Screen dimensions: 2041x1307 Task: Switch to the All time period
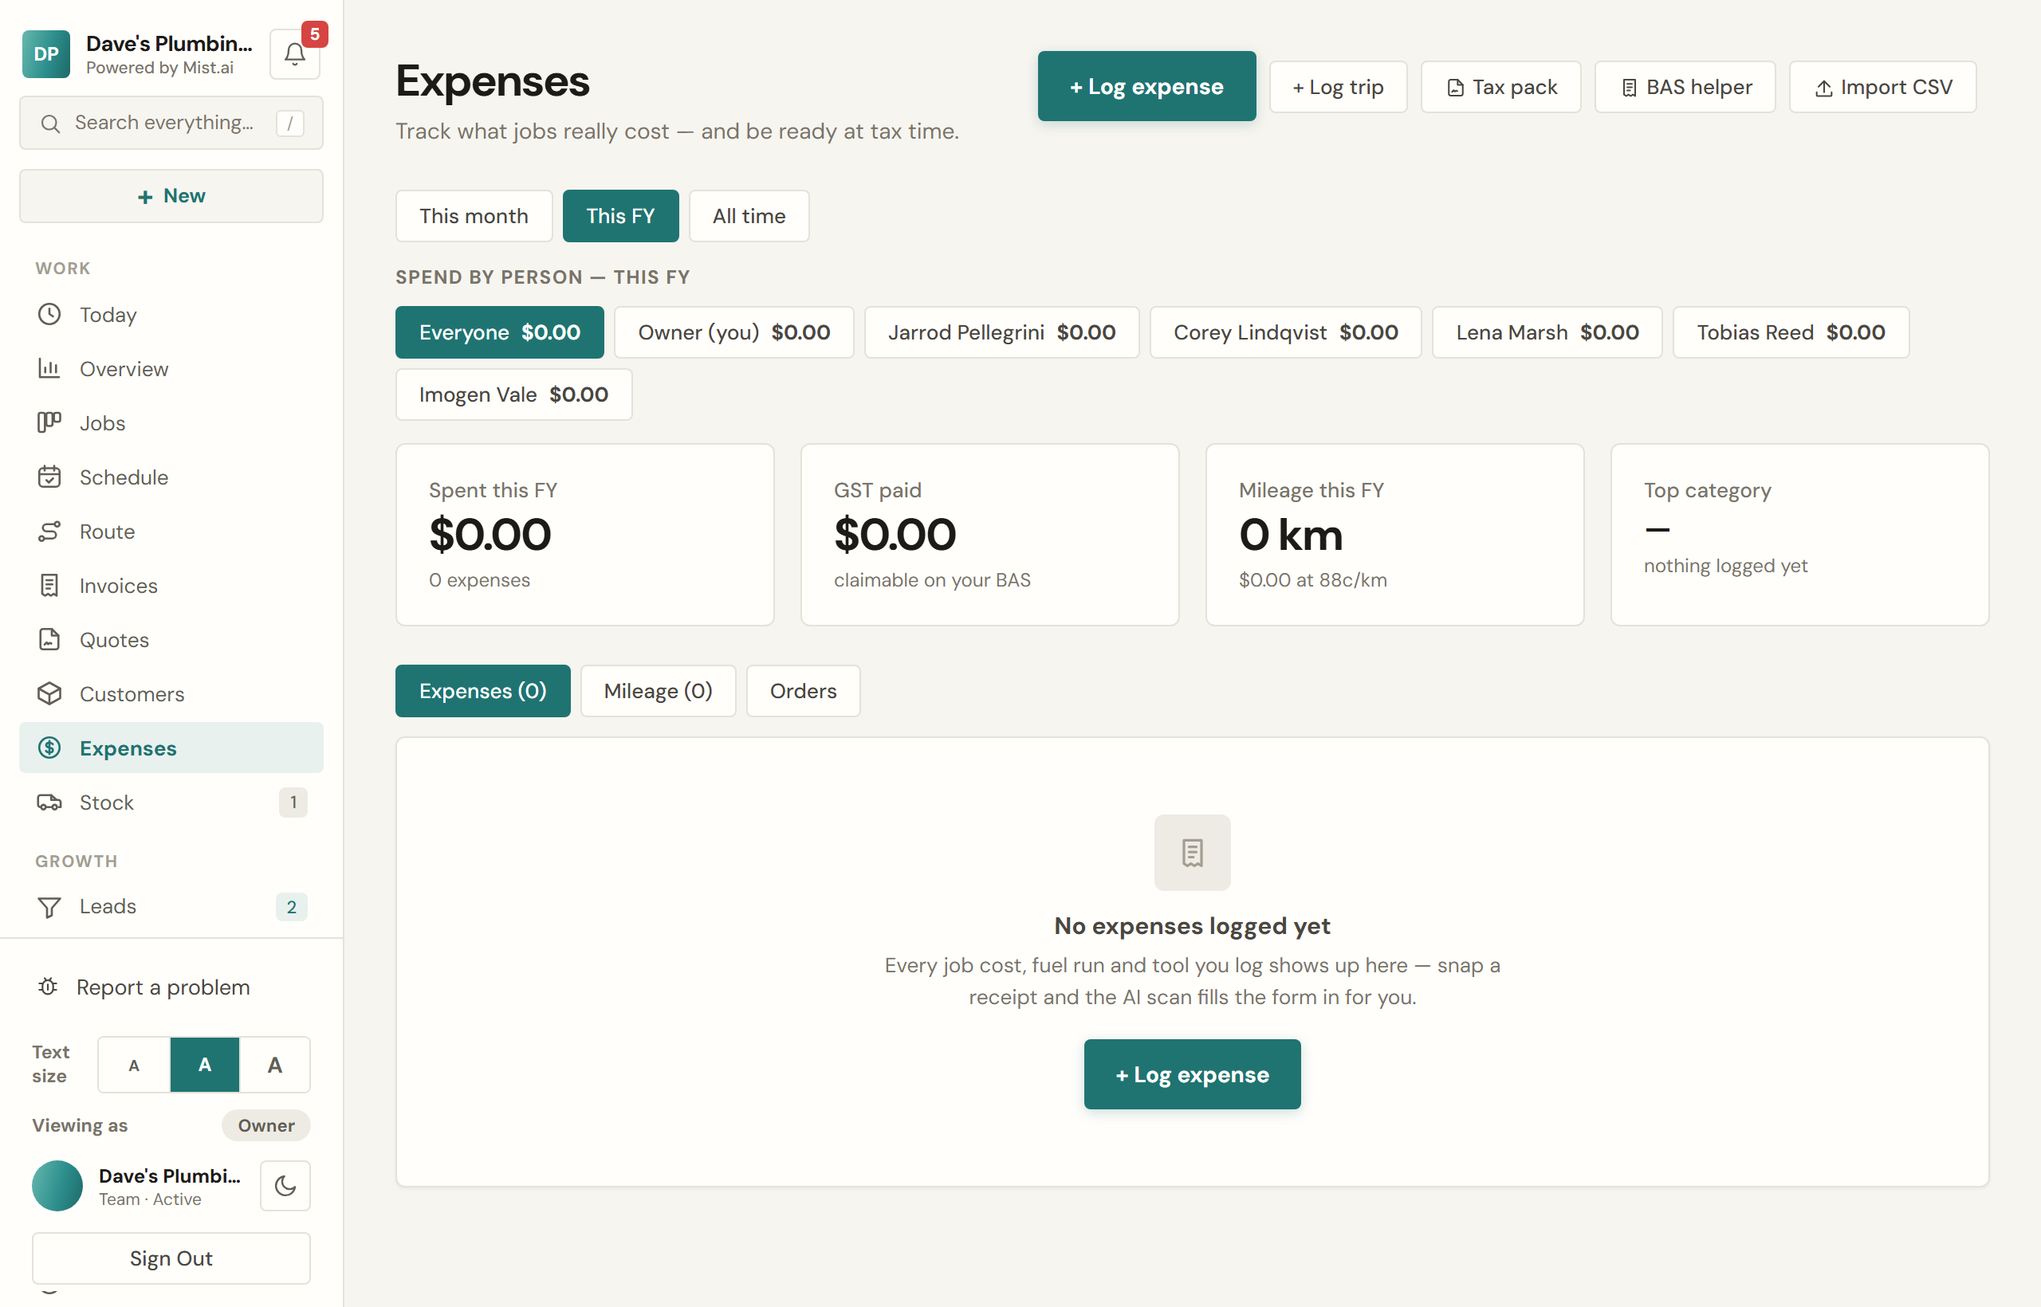(x=749, y=217)
